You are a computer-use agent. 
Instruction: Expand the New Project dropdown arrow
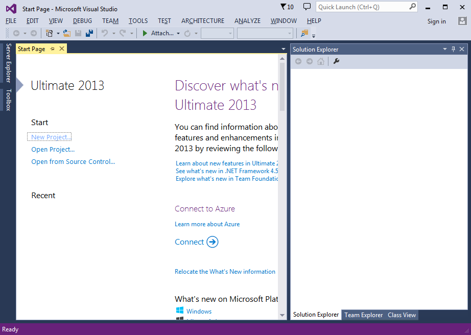58,33
